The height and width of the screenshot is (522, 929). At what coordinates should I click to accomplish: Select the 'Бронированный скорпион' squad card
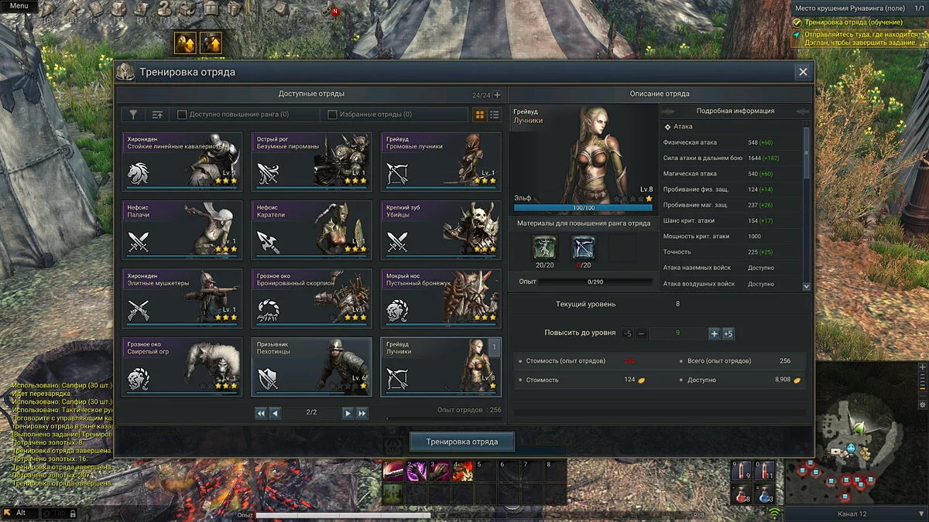point(311,298)
